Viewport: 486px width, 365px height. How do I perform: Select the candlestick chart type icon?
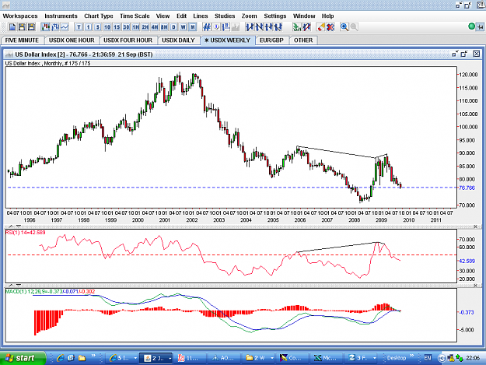(x=46, y=27)
